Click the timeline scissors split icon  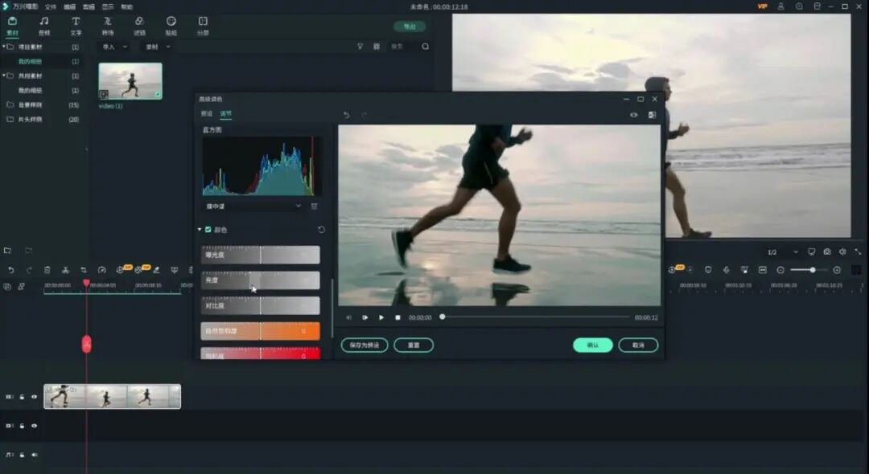(65, 270)
